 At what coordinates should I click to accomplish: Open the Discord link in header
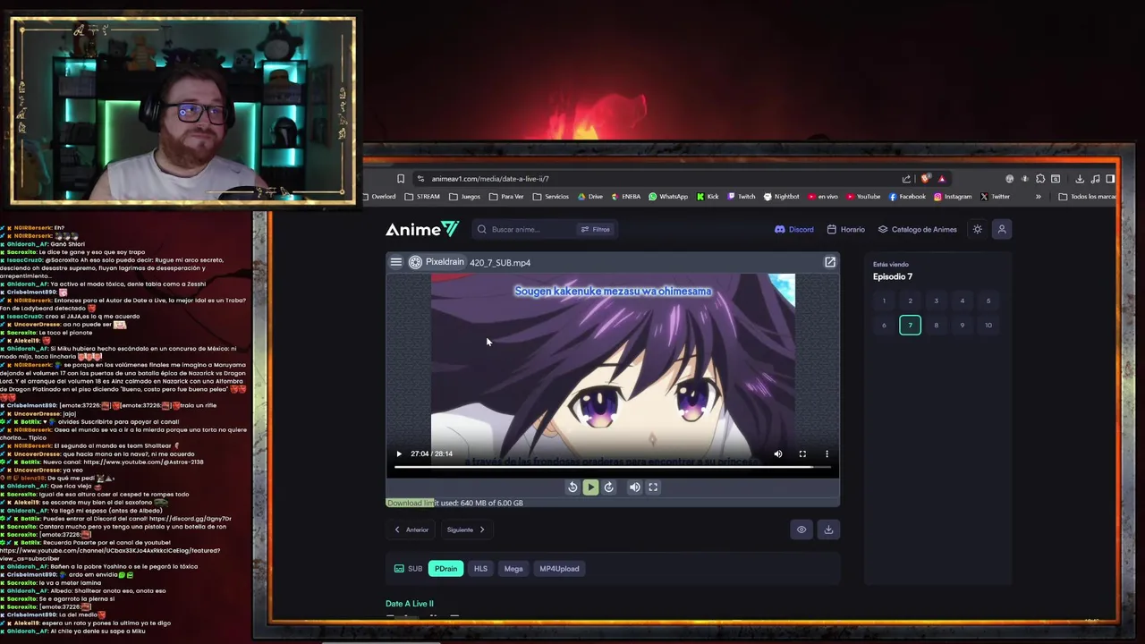click(x=794, y=229)
